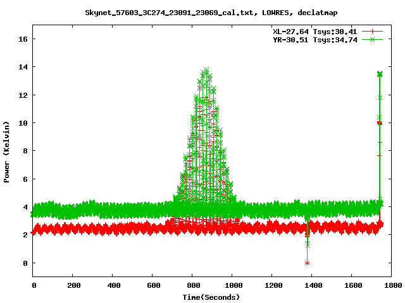This screenshot has height=303, width=405.
Task: Click the top of the central green peak
Action: (206, 71)
